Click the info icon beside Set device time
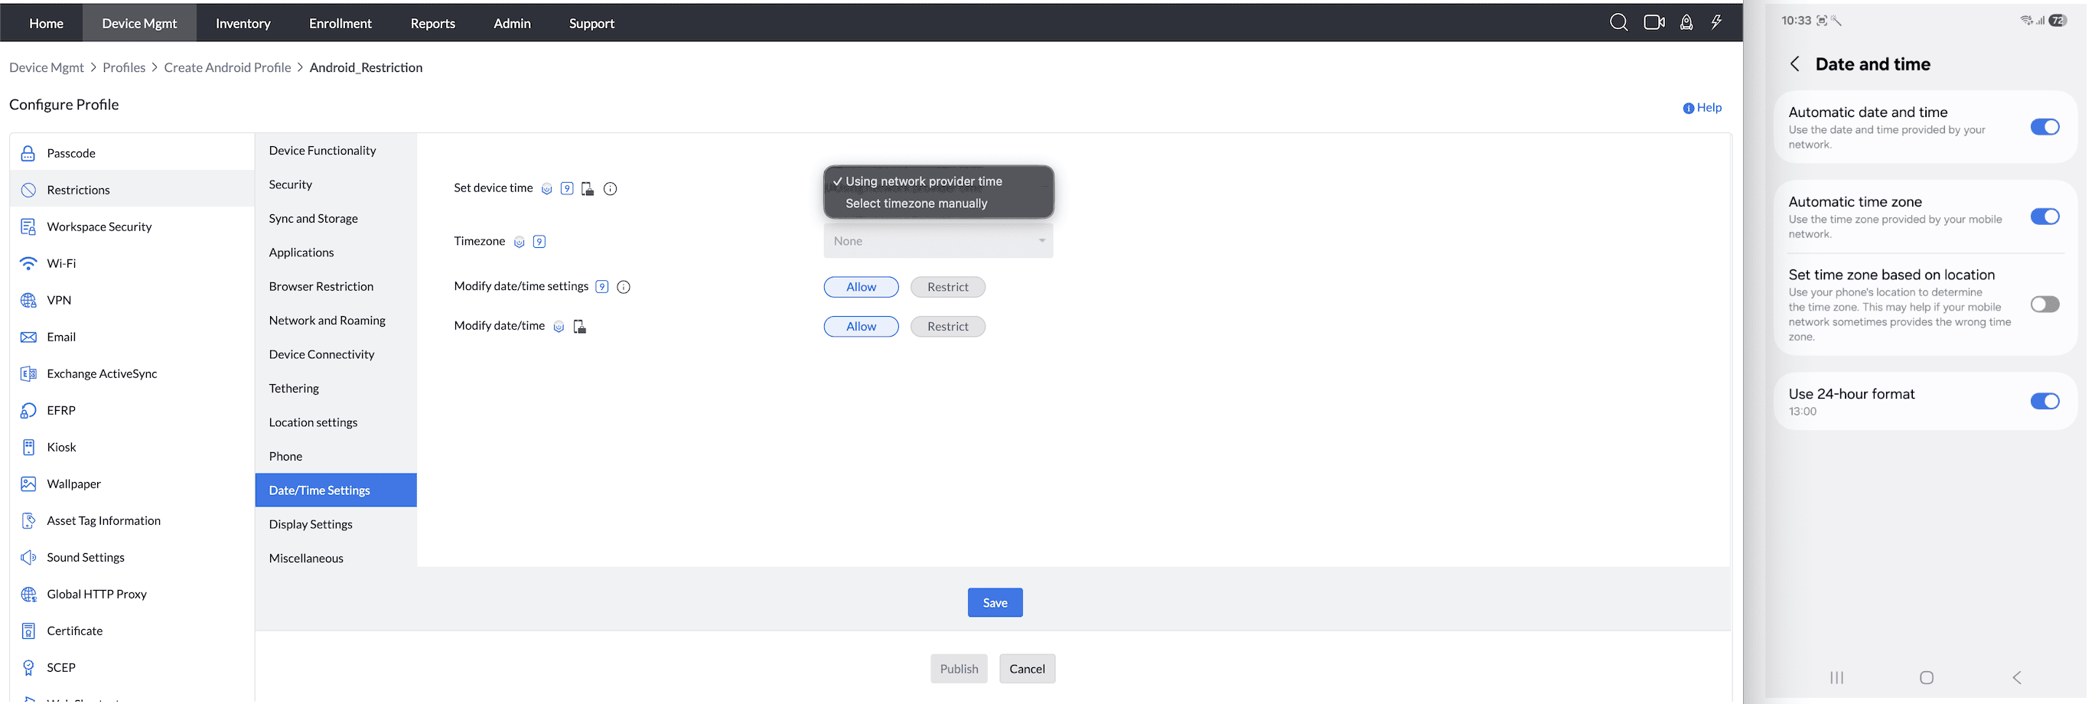2095x704 pixels. click(610, 188)
